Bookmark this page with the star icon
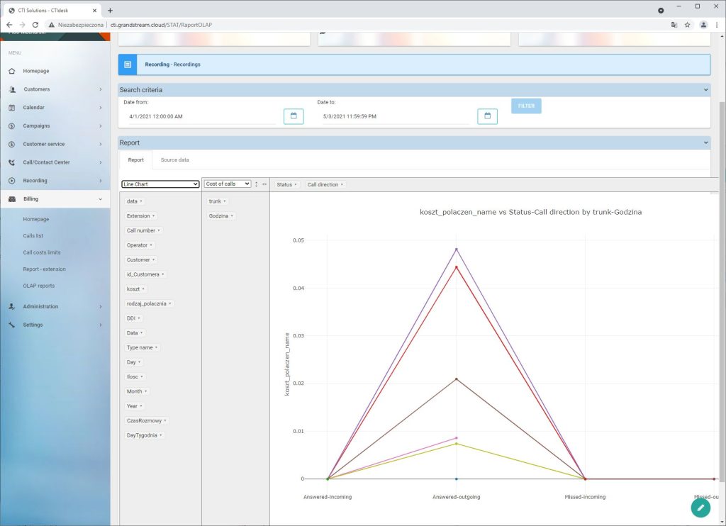This screenshot has width=726, height=526. pyautogui.click(x=687, y=25)
